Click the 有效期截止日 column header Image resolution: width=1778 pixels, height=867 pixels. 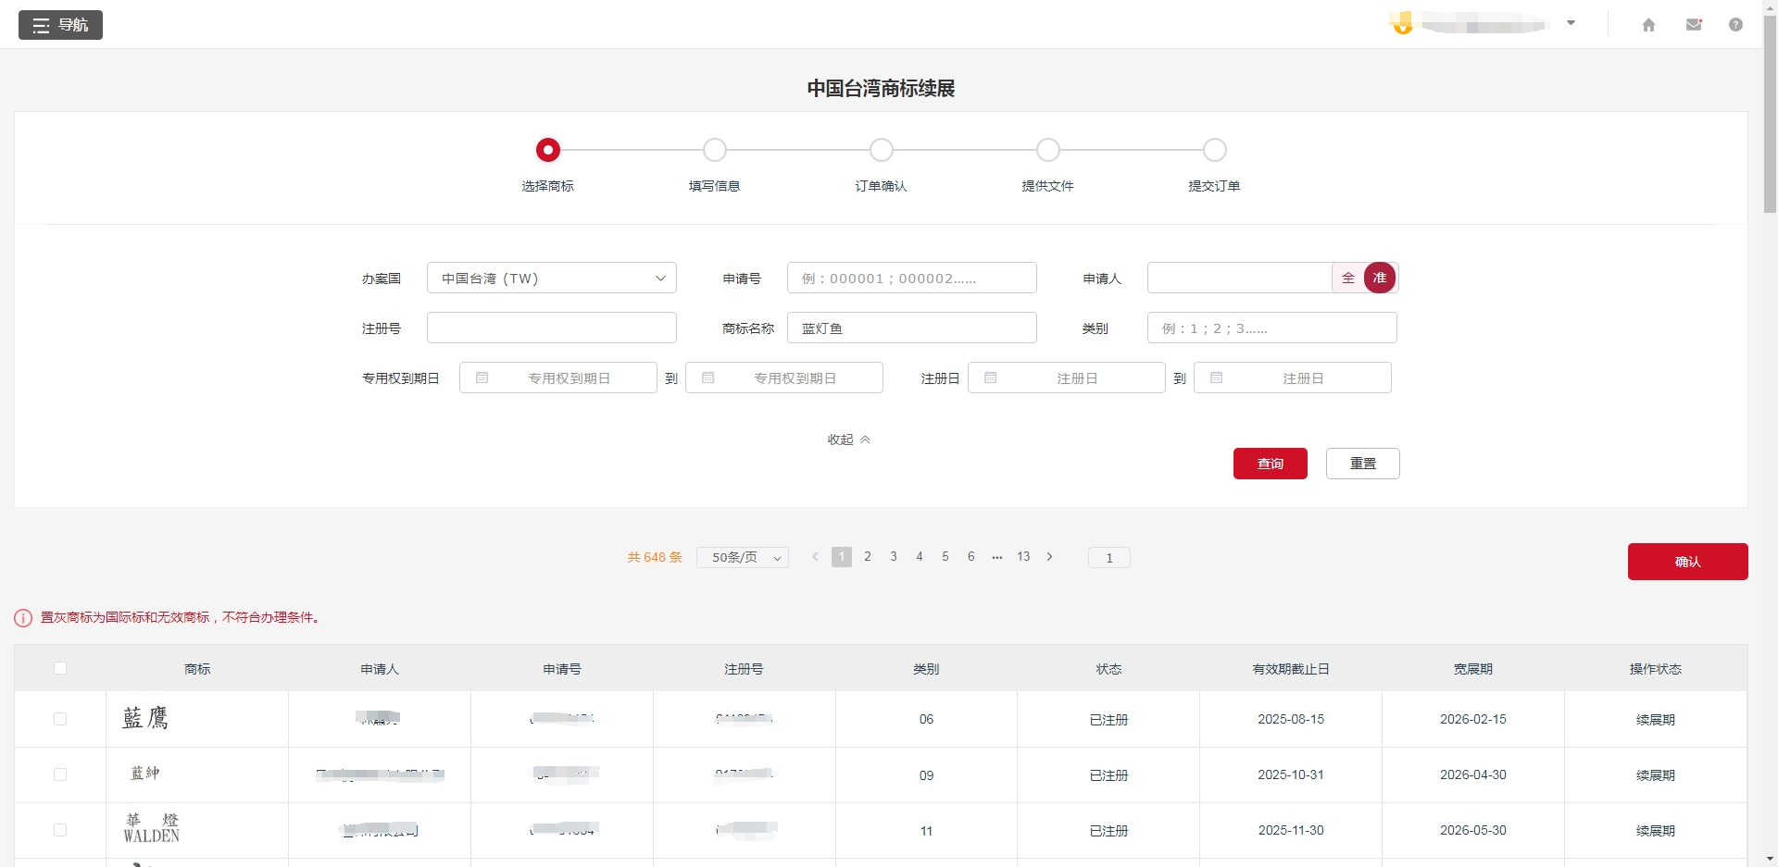(1291, 669)
